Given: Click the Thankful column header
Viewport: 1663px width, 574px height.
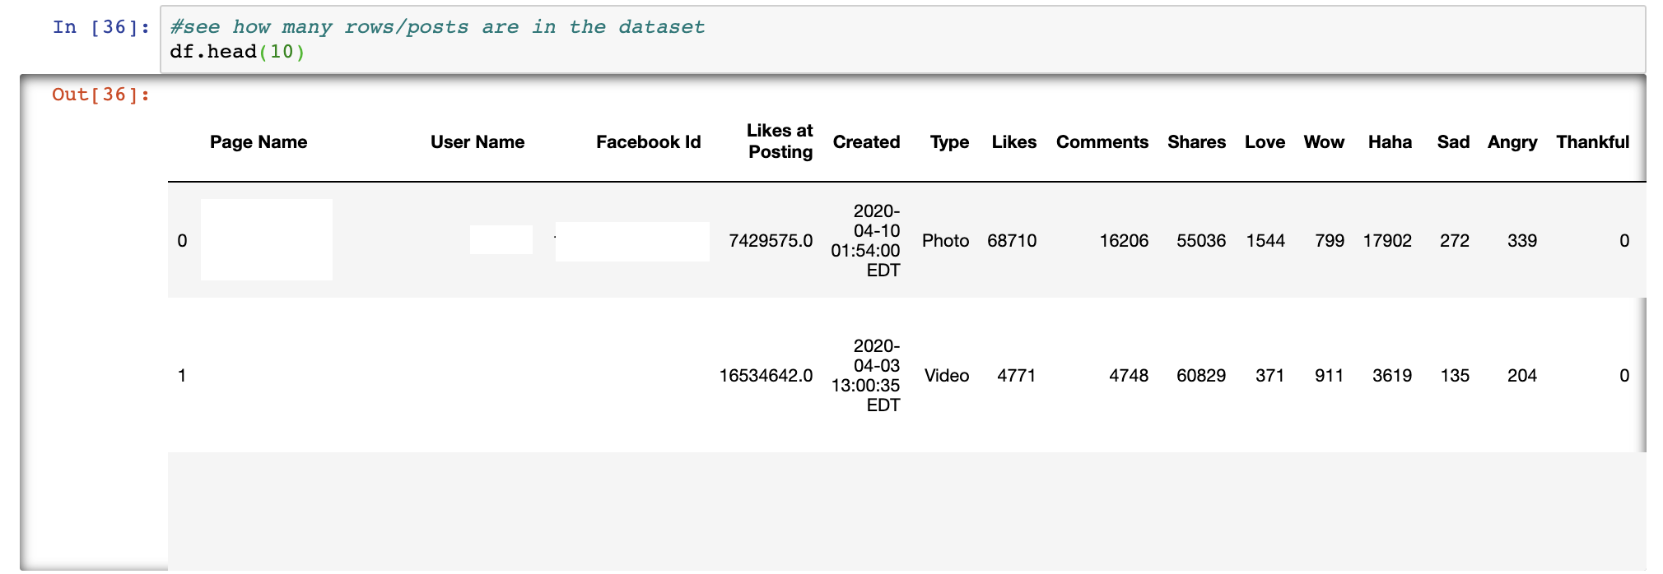Looking at the screenshot, I should (x=1592, y=142).
